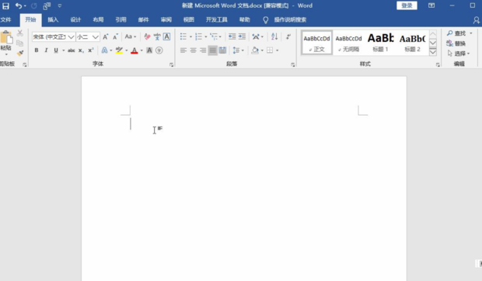Click the Save icon in the quick access toolbar
This screenshot has height=281, width=482.
(5, 5)
